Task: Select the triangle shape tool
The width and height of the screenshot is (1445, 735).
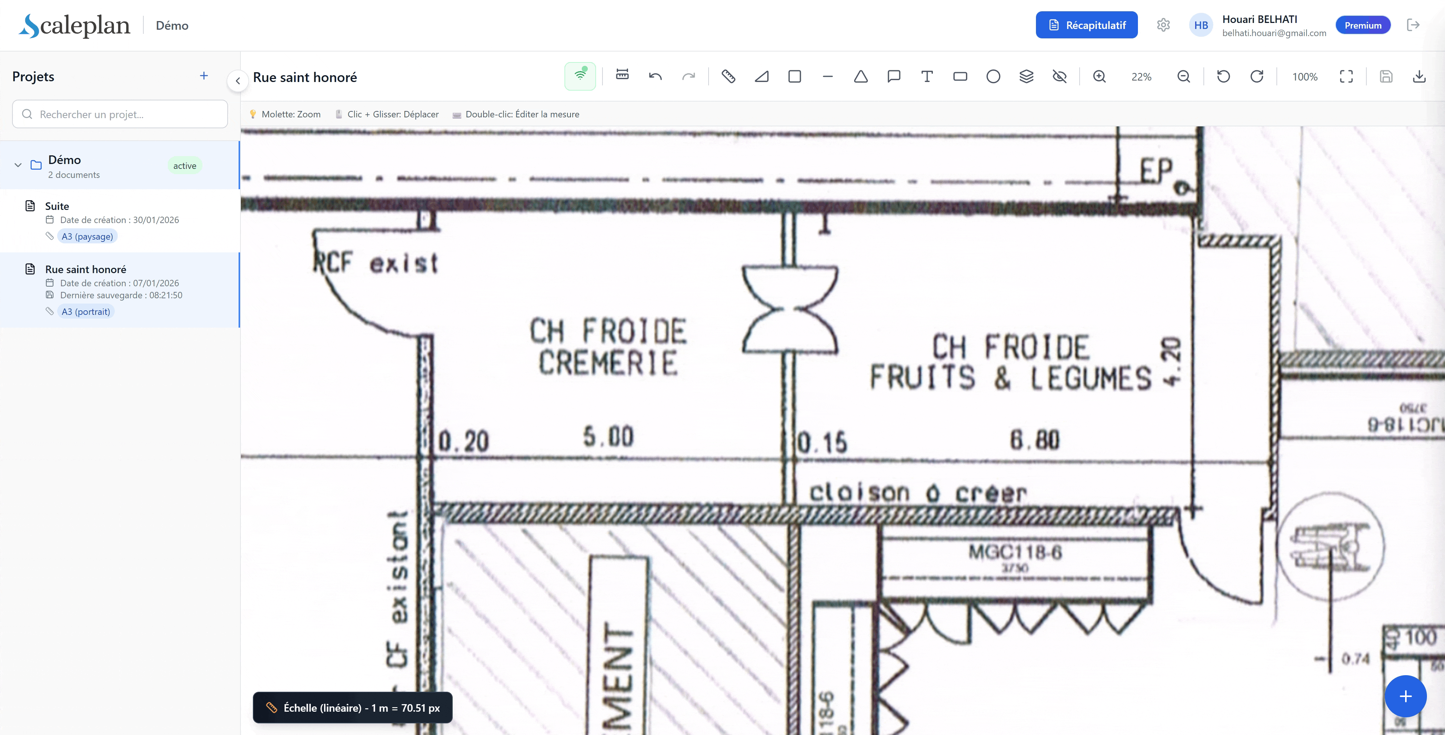Action: pyautogui.click(x=861, y=76)
